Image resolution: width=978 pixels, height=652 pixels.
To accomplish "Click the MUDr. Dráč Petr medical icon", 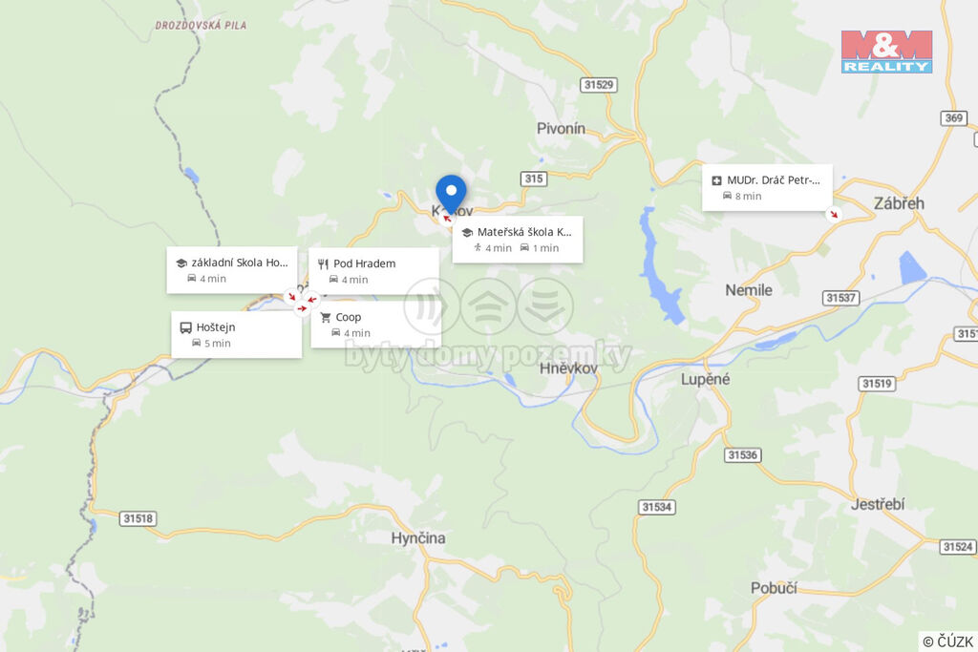I will (716, 180).
